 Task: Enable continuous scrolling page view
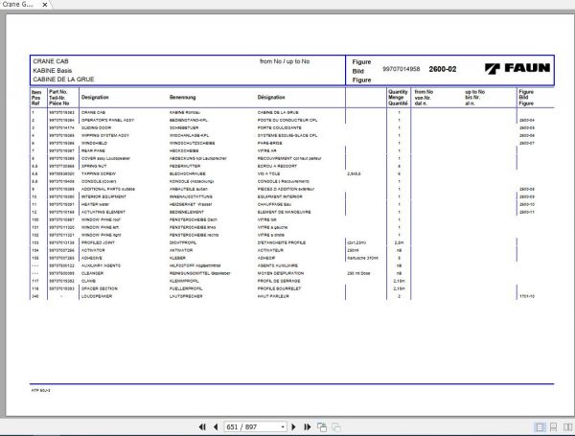553,427
